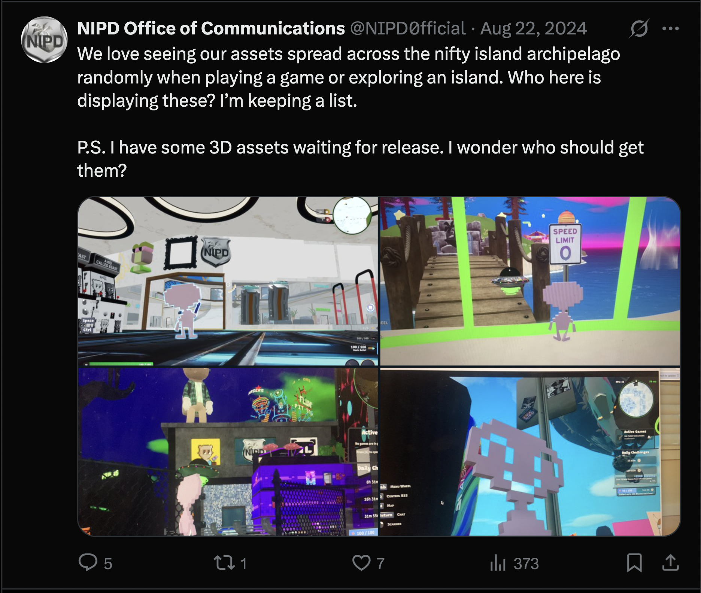Screen dimensions: 701x593
Task: Open the bottom-left neon building image
Action: click(228, 452)
